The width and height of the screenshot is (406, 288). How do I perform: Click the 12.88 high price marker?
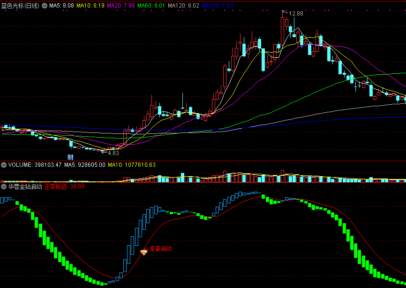point(296,14)
